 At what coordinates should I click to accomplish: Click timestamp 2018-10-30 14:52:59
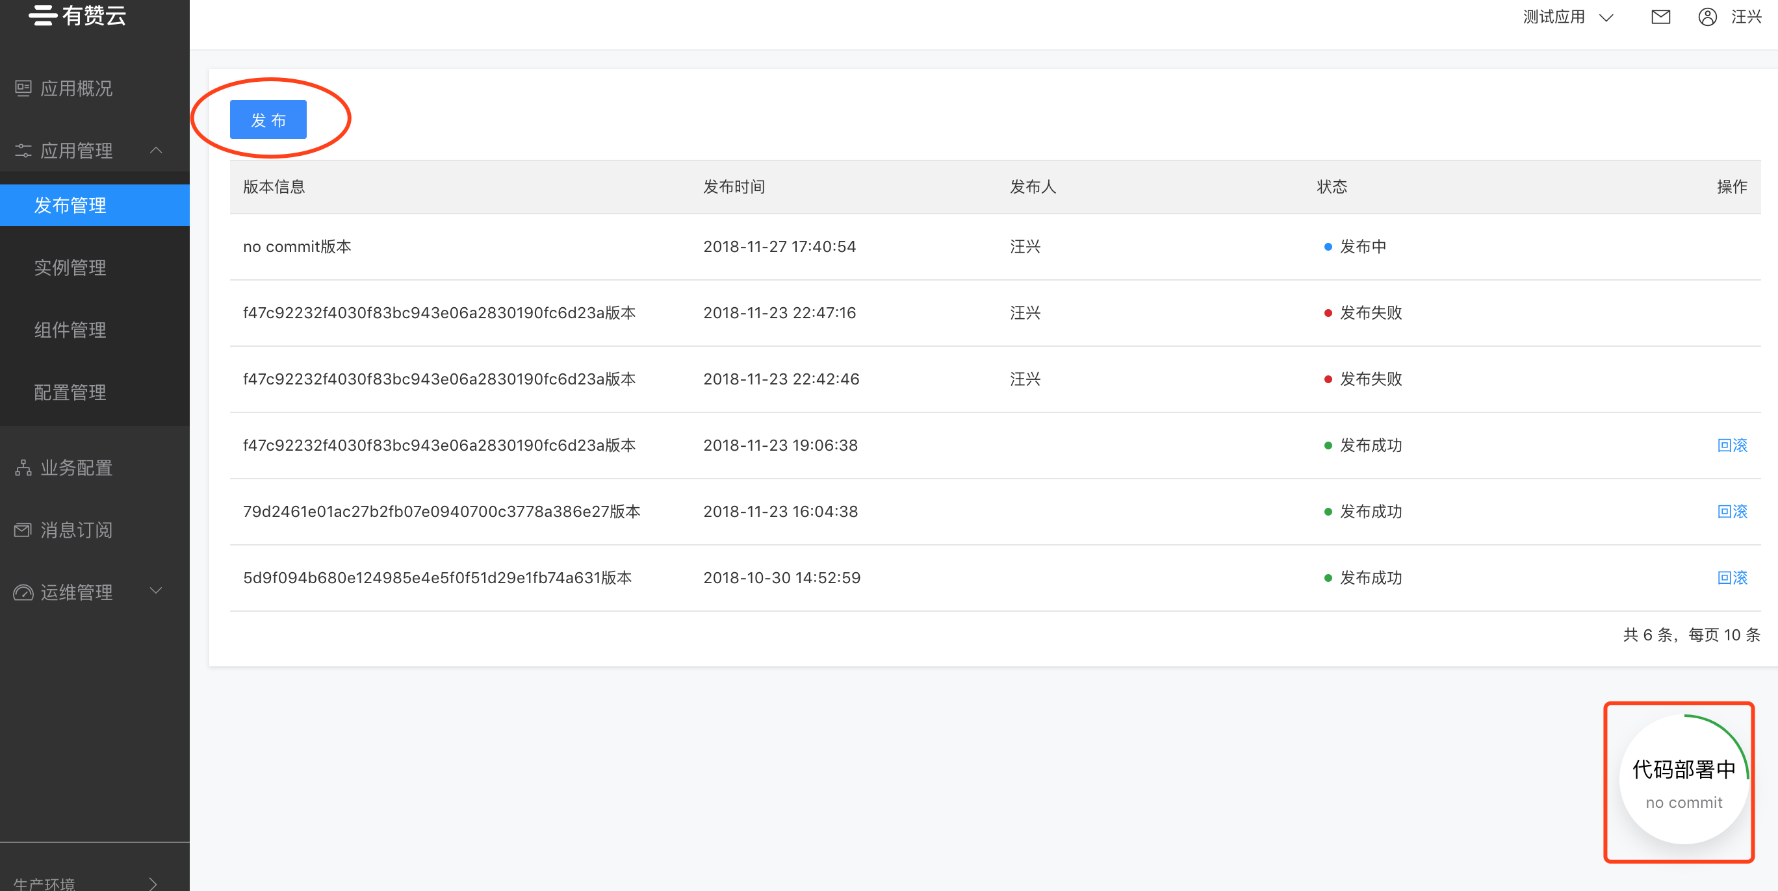point(782,578)
